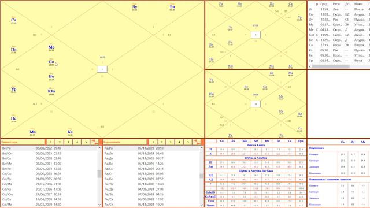Select level 5 in the Ра/Ра dasha panel

[x=188, y=142]
